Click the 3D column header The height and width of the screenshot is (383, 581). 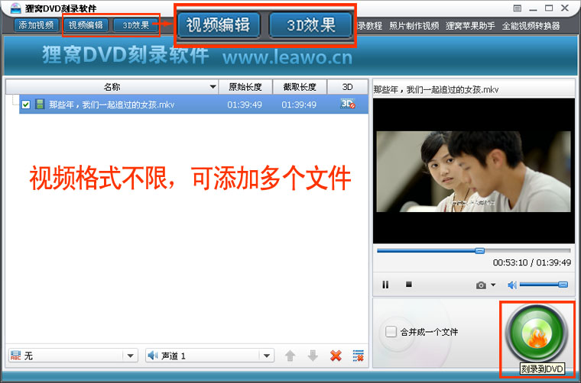(x=348, y=87)
